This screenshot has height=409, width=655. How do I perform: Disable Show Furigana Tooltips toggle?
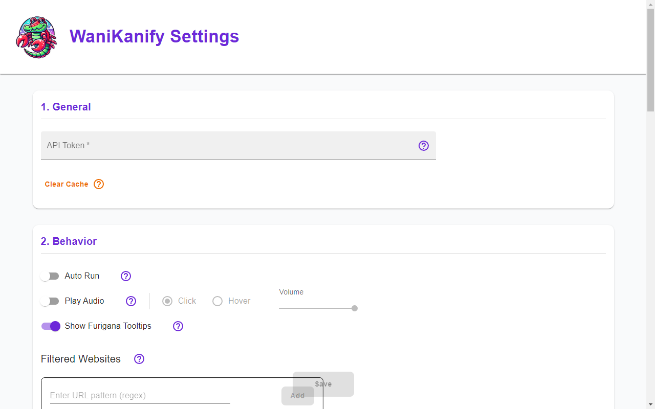coord(51,326)
